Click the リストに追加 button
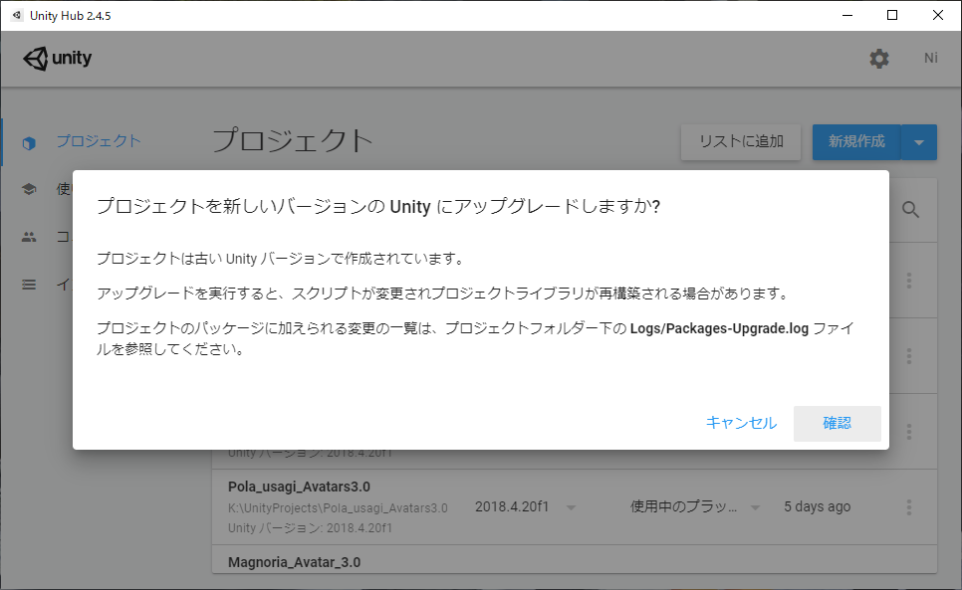Viewport: 962px width, 590px height. point(740,141)
